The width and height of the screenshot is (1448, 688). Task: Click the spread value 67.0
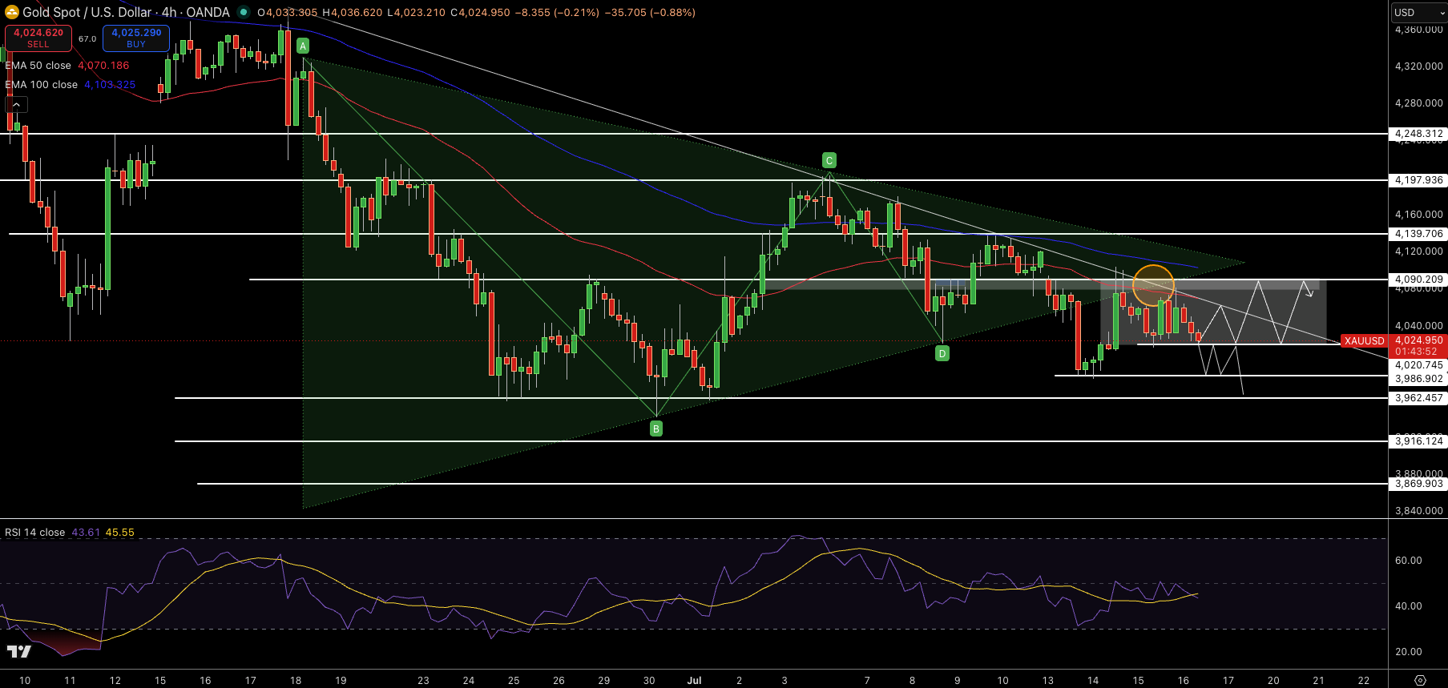87,38
